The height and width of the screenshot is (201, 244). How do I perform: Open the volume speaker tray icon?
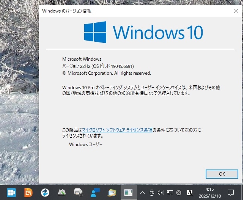(x=161, y=193)
